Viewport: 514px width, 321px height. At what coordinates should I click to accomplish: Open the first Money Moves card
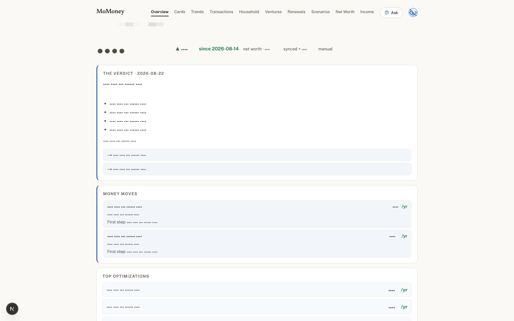257,214
